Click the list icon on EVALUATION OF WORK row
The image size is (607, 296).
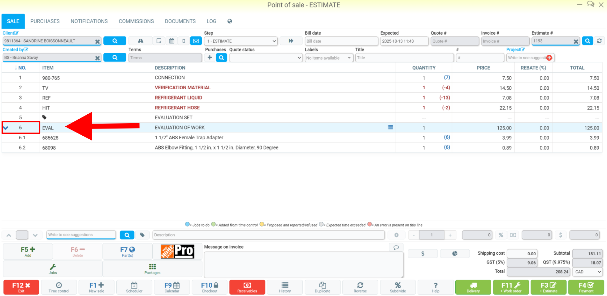coord(390,127)
